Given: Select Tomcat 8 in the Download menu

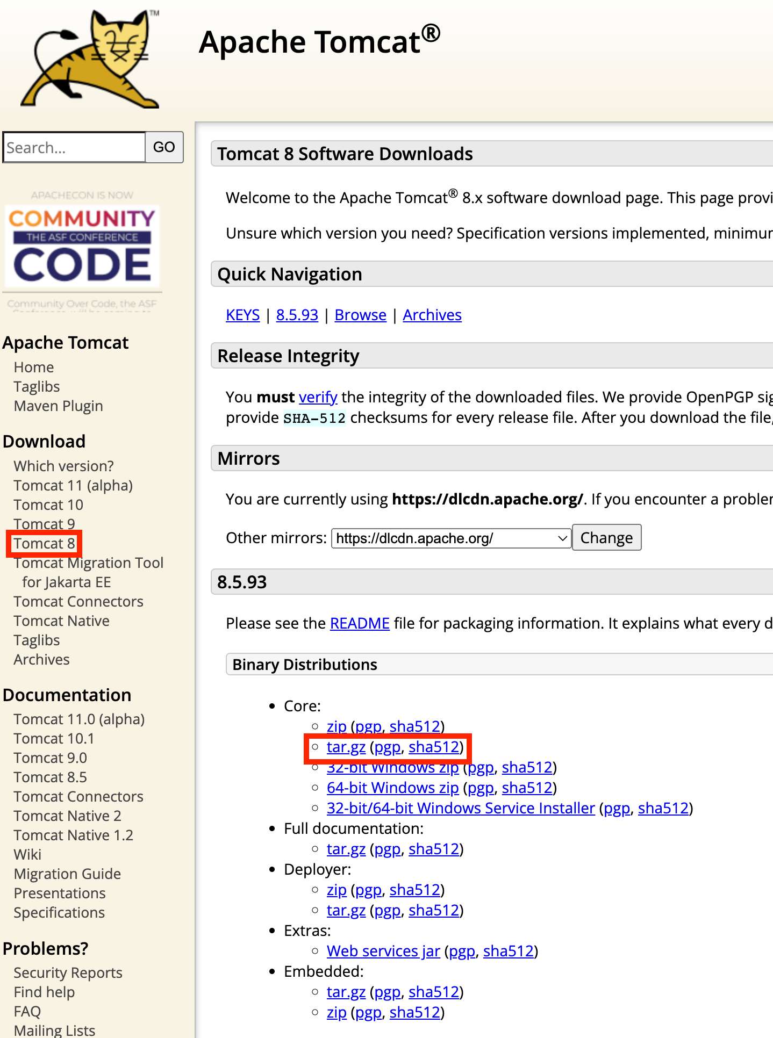Looking at the screenshot, I should (44, 543).
